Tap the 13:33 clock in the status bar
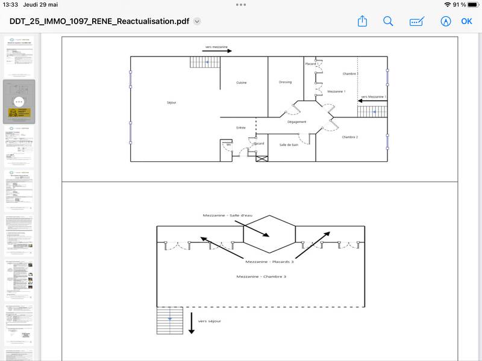482x361 pixels. (10, 5)
